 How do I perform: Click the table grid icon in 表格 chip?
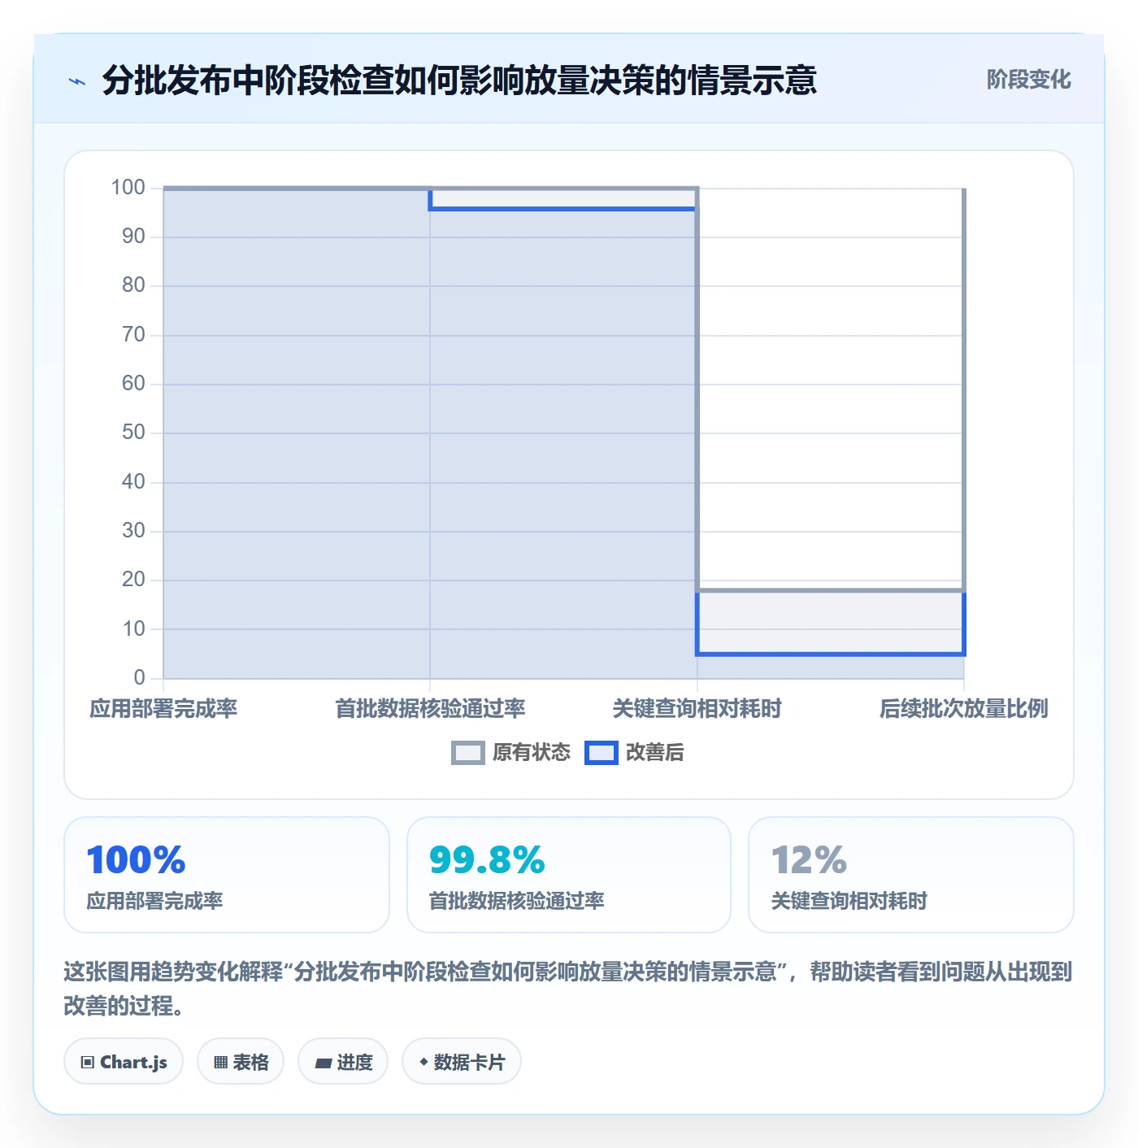coord(220,1062)
